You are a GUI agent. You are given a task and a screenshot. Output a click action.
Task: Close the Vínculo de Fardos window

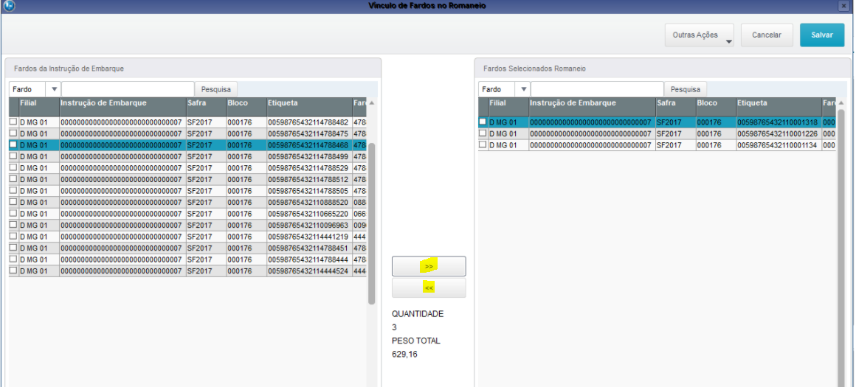844,5
